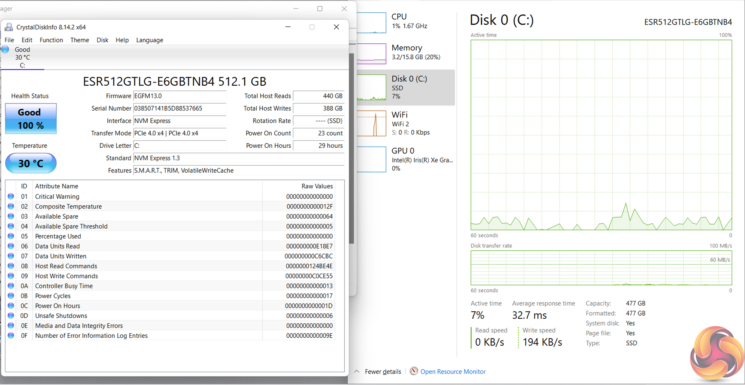The image size is (745, 385).
Task: Click the Task Manager vertical scrollbar
Action: point(352,147)
